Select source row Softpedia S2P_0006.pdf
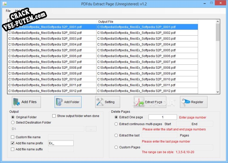Image resolution: width=228 pixels, height=163 pixels. (52, 56)
